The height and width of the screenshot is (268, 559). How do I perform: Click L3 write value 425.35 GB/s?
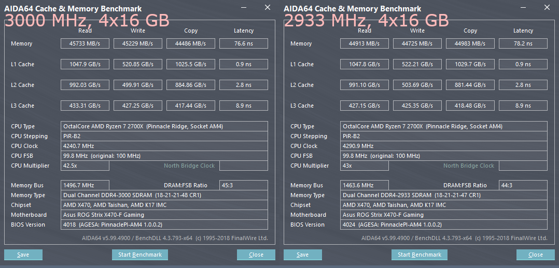coord(417,106)
